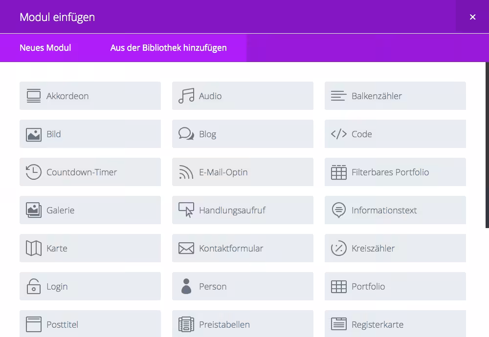Pick the Person silhouette icon
Image resolution: width=489 pixels, height=337 pixels.
coord(186,286)
